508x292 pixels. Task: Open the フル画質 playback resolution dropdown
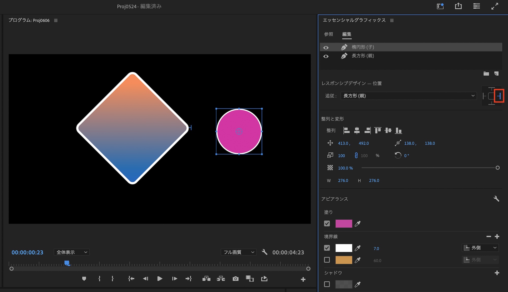(x=239, y=252)
